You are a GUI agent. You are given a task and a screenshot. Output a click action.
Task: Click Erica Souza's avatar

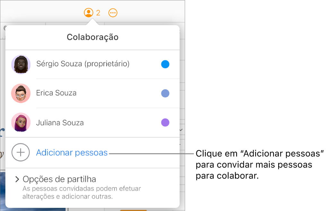pos(21,93)
